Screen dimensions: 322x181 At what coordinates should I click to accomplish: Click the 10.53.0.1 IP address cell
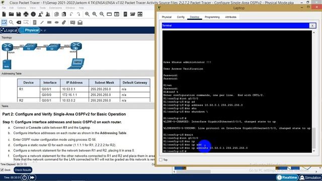pyautogui.click(x=74, y=89)
